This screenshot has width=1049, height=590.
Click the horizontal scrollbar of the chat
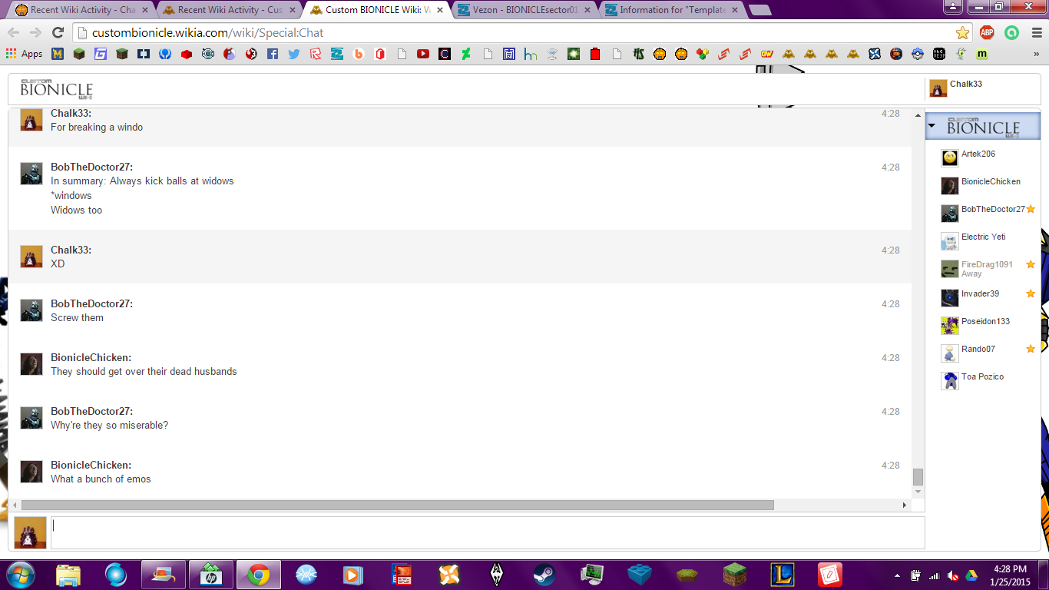(x=398, y=505)
